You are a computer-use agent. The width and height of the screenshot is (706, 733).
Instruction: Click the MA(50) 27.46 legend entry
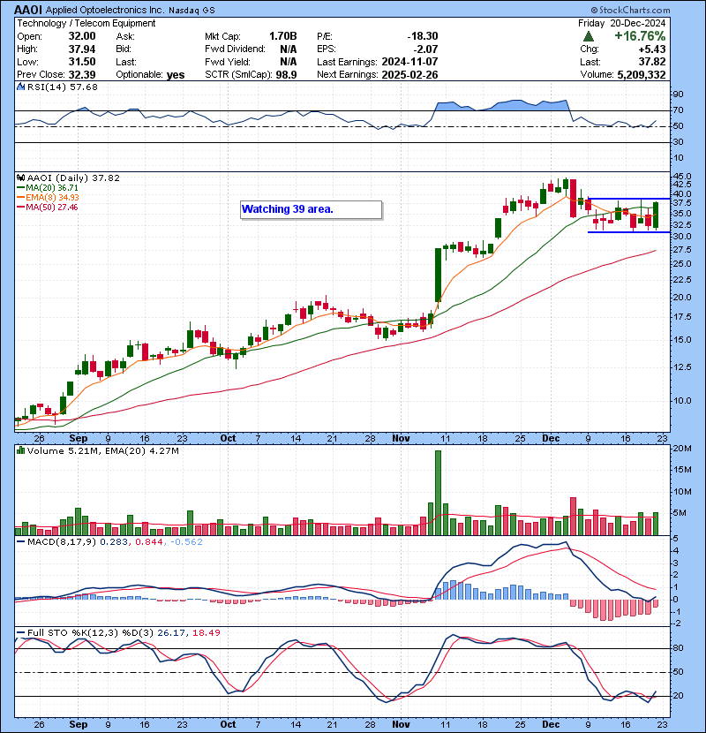(x=48, y=207)
